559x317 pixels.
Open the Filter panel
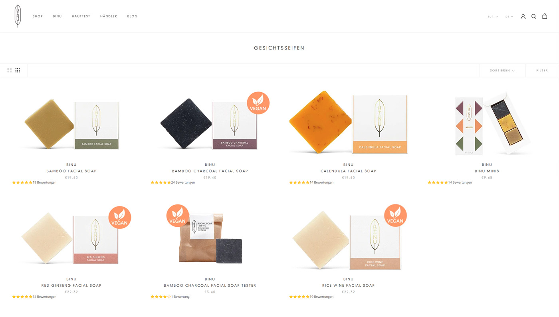pyautogui.click(x=542, y=70)
